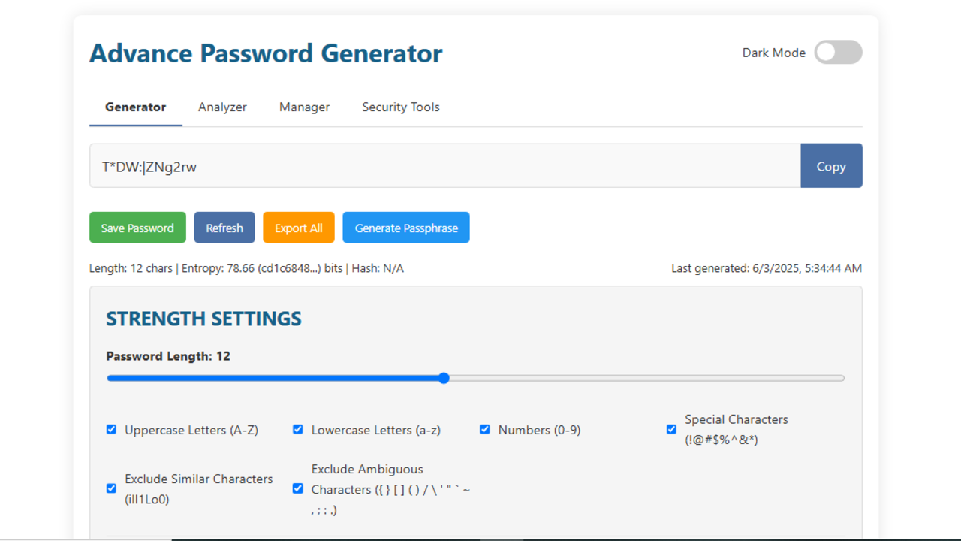
Task: Open the Generator tab
Action: click(x=135, y=107)
